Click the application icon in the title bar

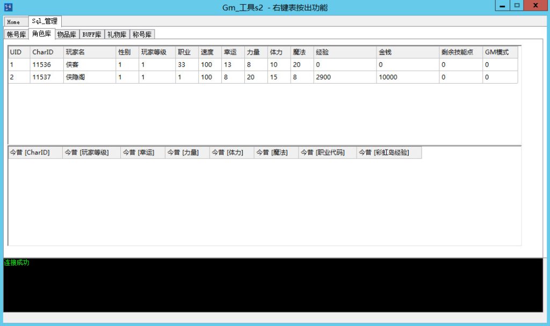click(8, 7)
